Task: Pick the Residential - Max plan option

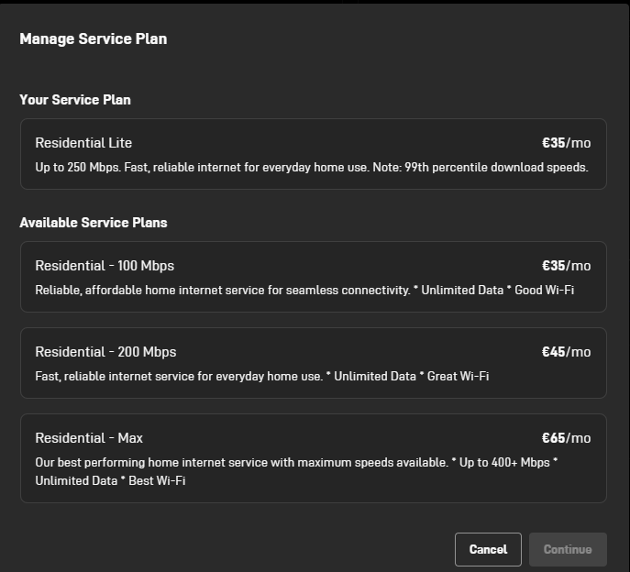Action: click(314, 458)
